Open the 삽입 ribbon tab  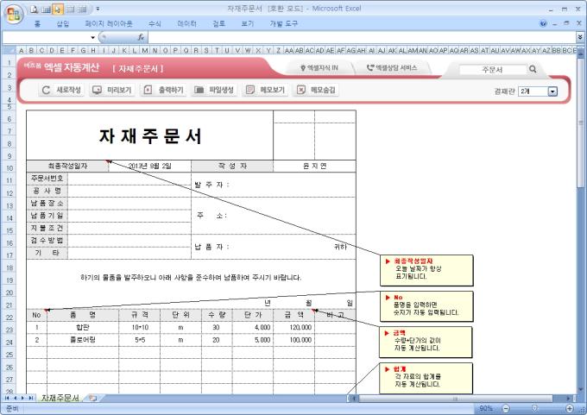(x=62, y=23)
